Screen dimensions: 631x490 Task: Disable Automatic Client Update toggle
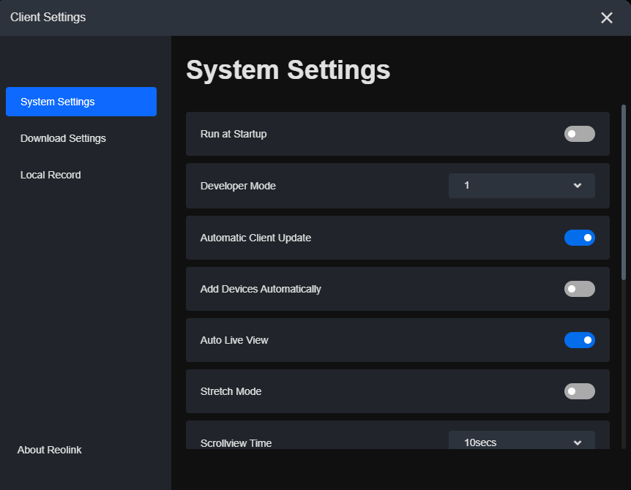tap(580, 238)
